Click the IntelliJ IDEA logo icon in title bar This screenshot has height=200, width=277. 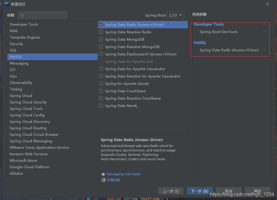pos(6,4)
